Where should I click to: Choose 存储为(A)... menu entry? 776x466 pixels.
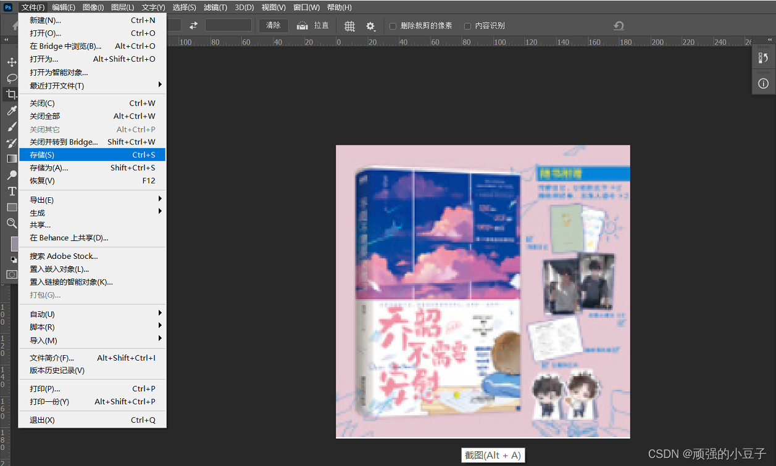[93, 168]
